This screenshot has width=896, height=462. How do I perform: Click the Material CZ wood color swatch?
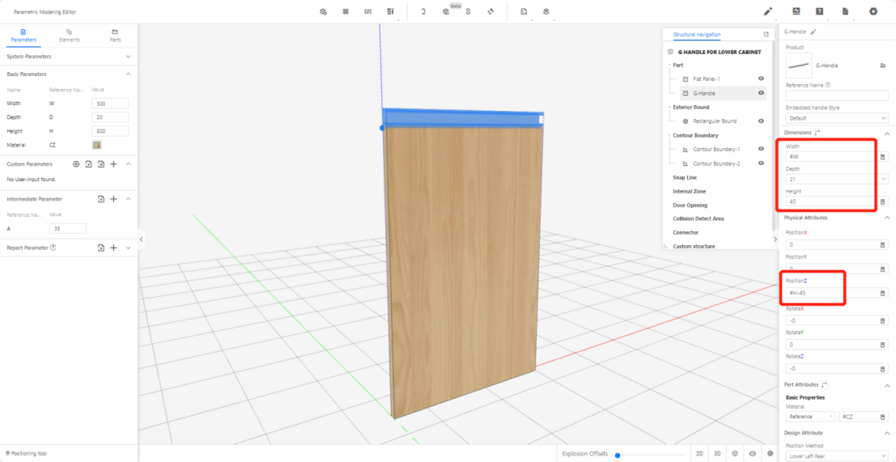97,145
